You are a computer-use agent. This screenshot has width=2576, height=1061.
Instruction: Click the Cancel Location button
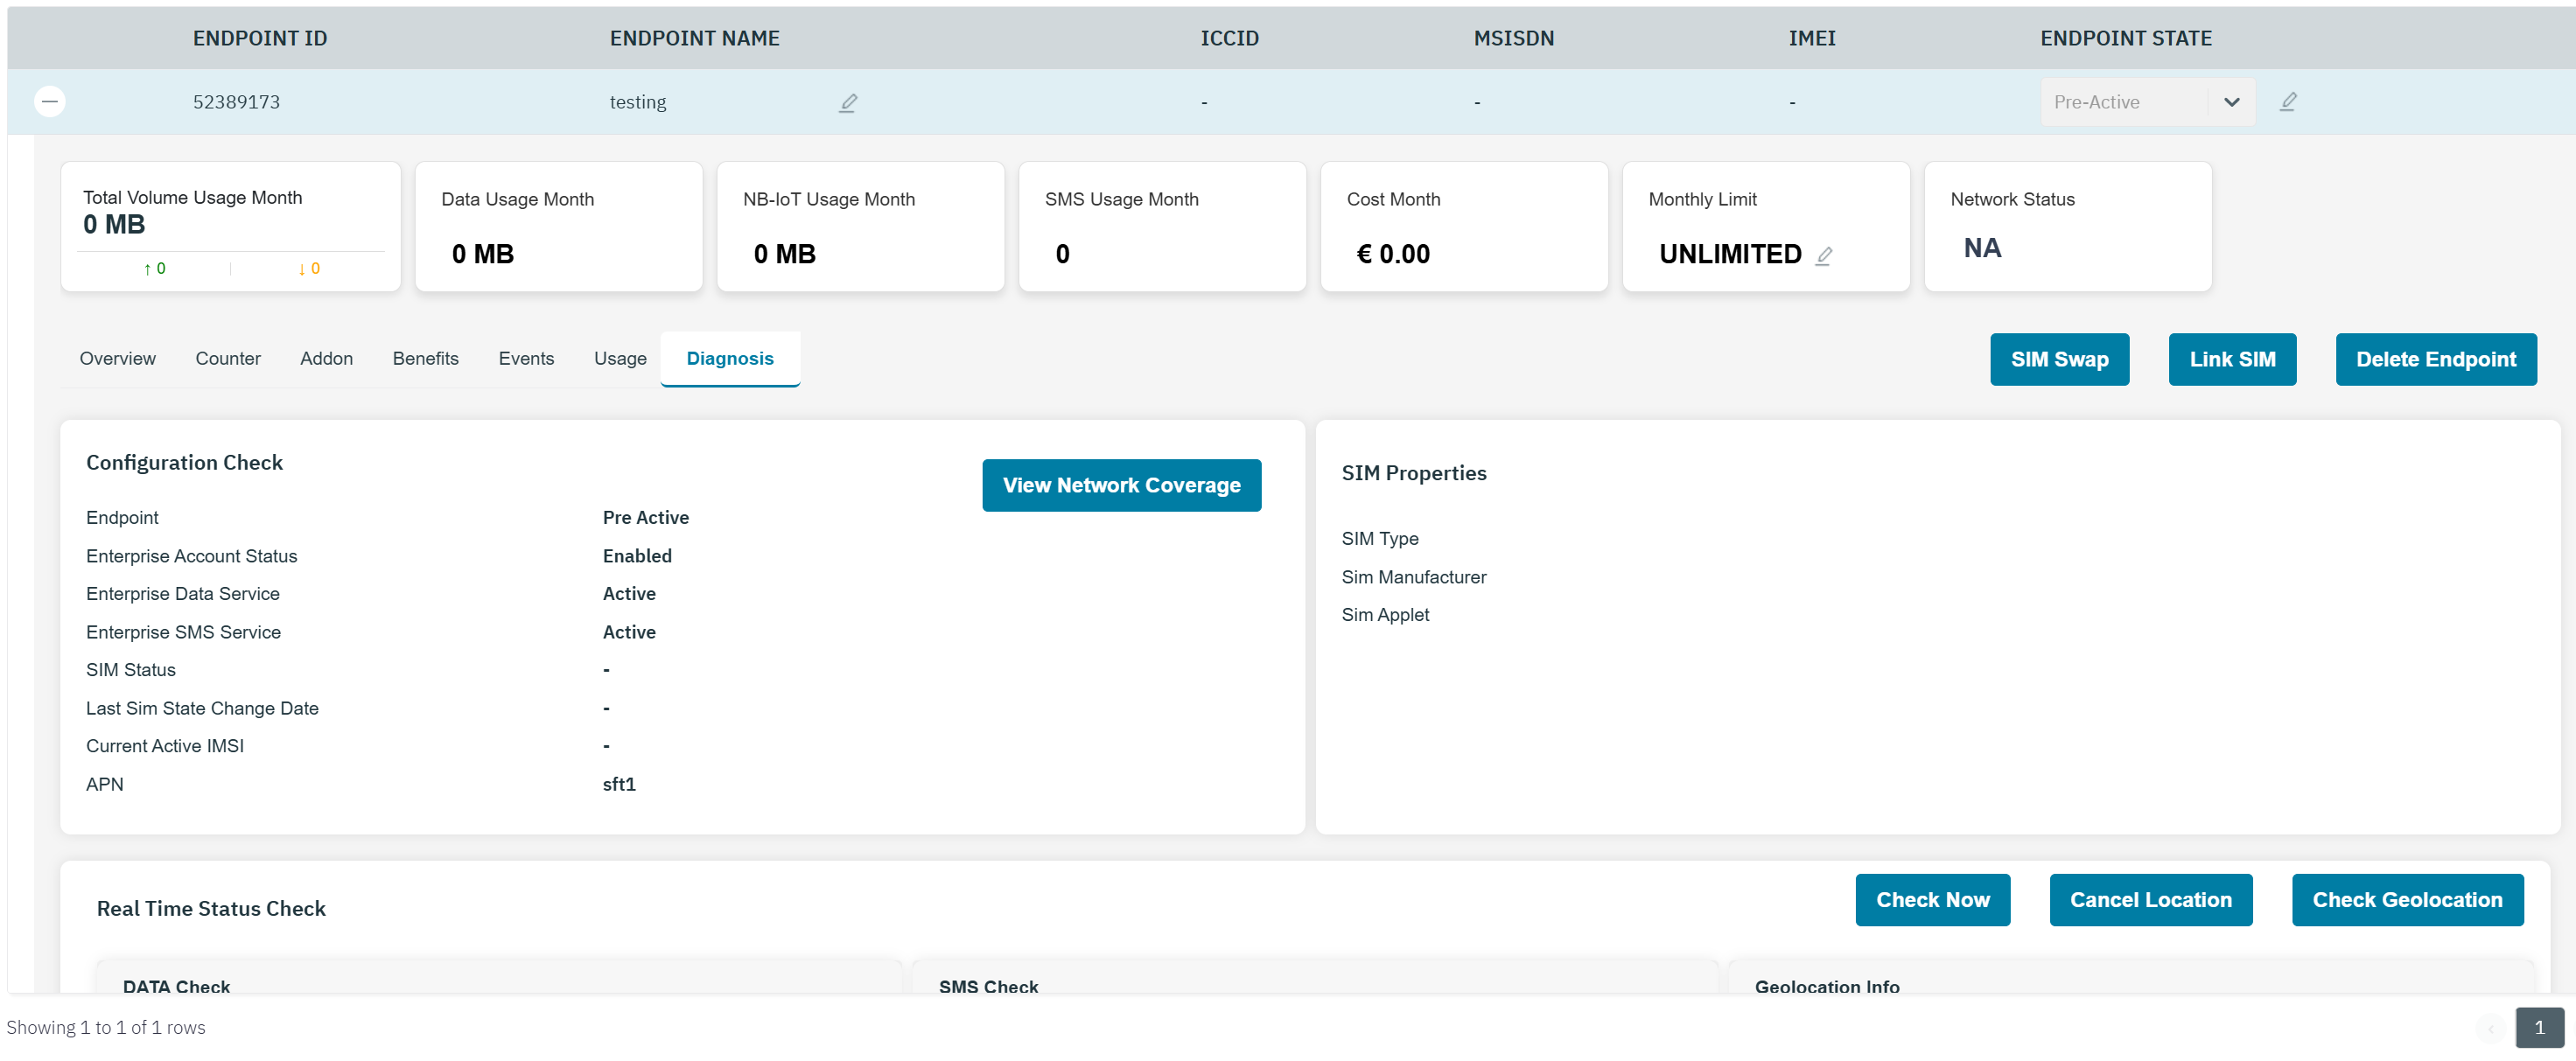(x=2150, y=900)
